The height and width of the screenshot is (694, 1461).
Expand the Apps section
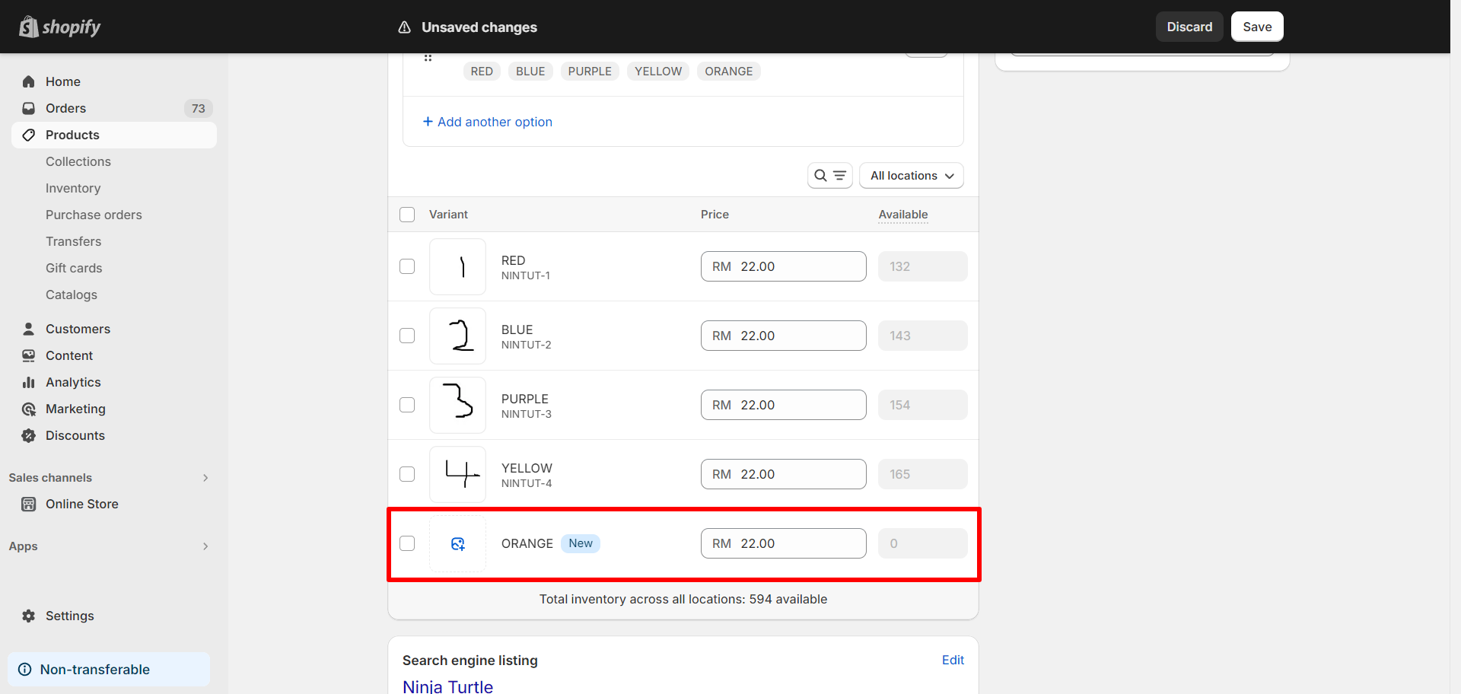[205, 546]
